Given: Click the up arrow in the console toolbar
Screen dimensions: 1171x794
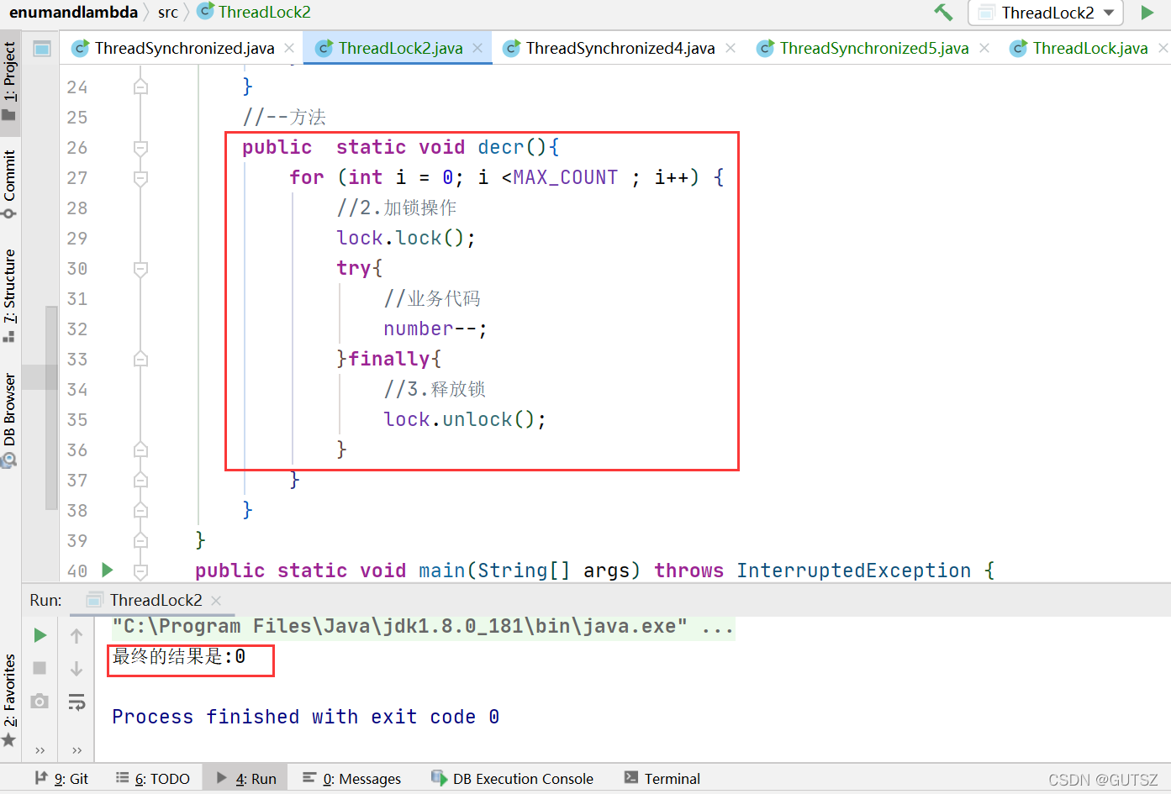Looking at the screenshot, I should [76, 636].
